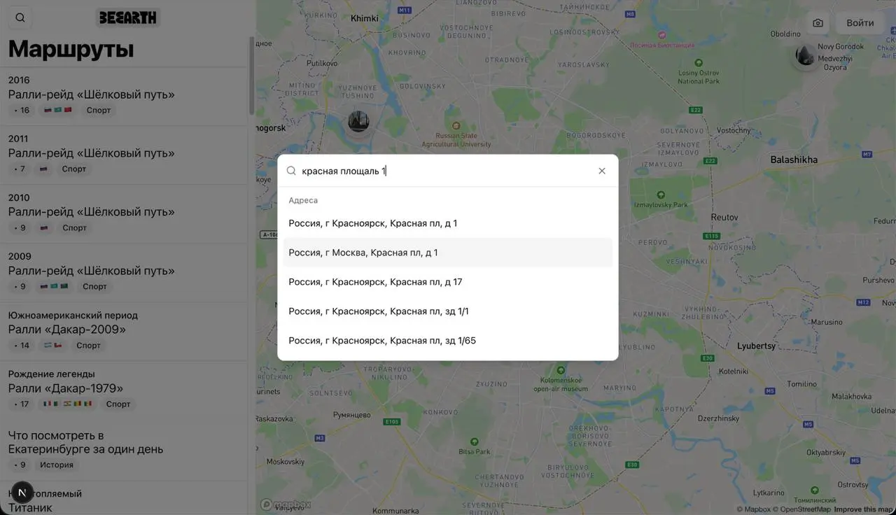The width and height of the screenshot is (896, 515).
Task: Click the Mapbox logo on the map
Action: (286, 504)
